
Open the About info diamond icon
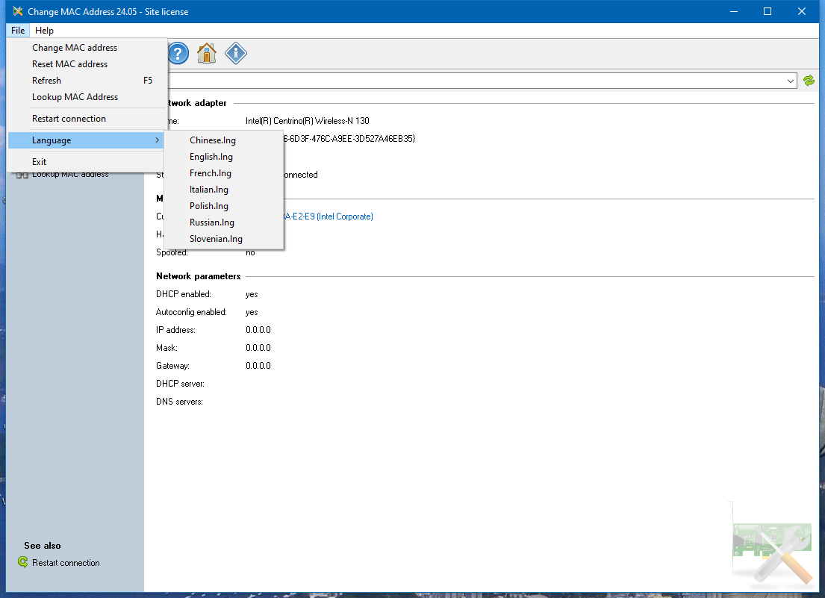(x=236, y=53)
